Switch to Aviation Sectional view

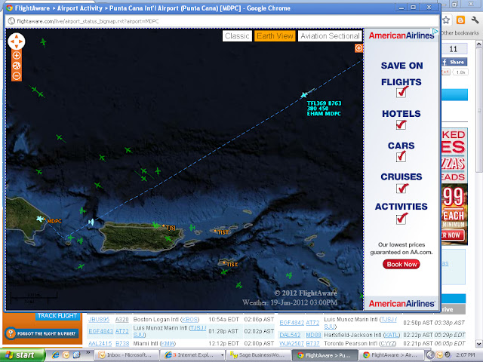click(330, 36)
